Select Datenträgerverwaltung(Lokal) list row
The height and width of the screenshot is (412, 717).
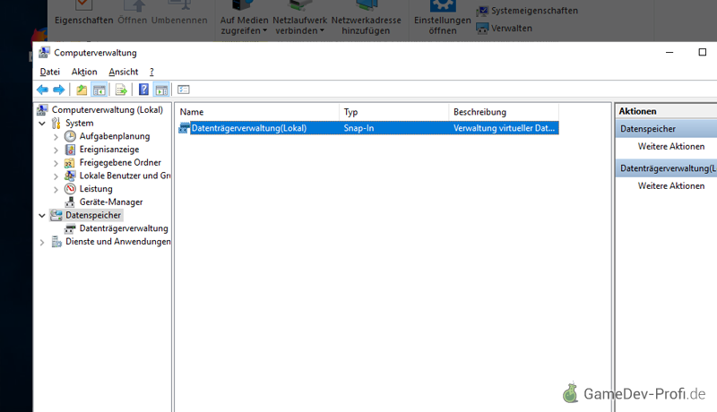pyautogui.click(x=249, y=128)
